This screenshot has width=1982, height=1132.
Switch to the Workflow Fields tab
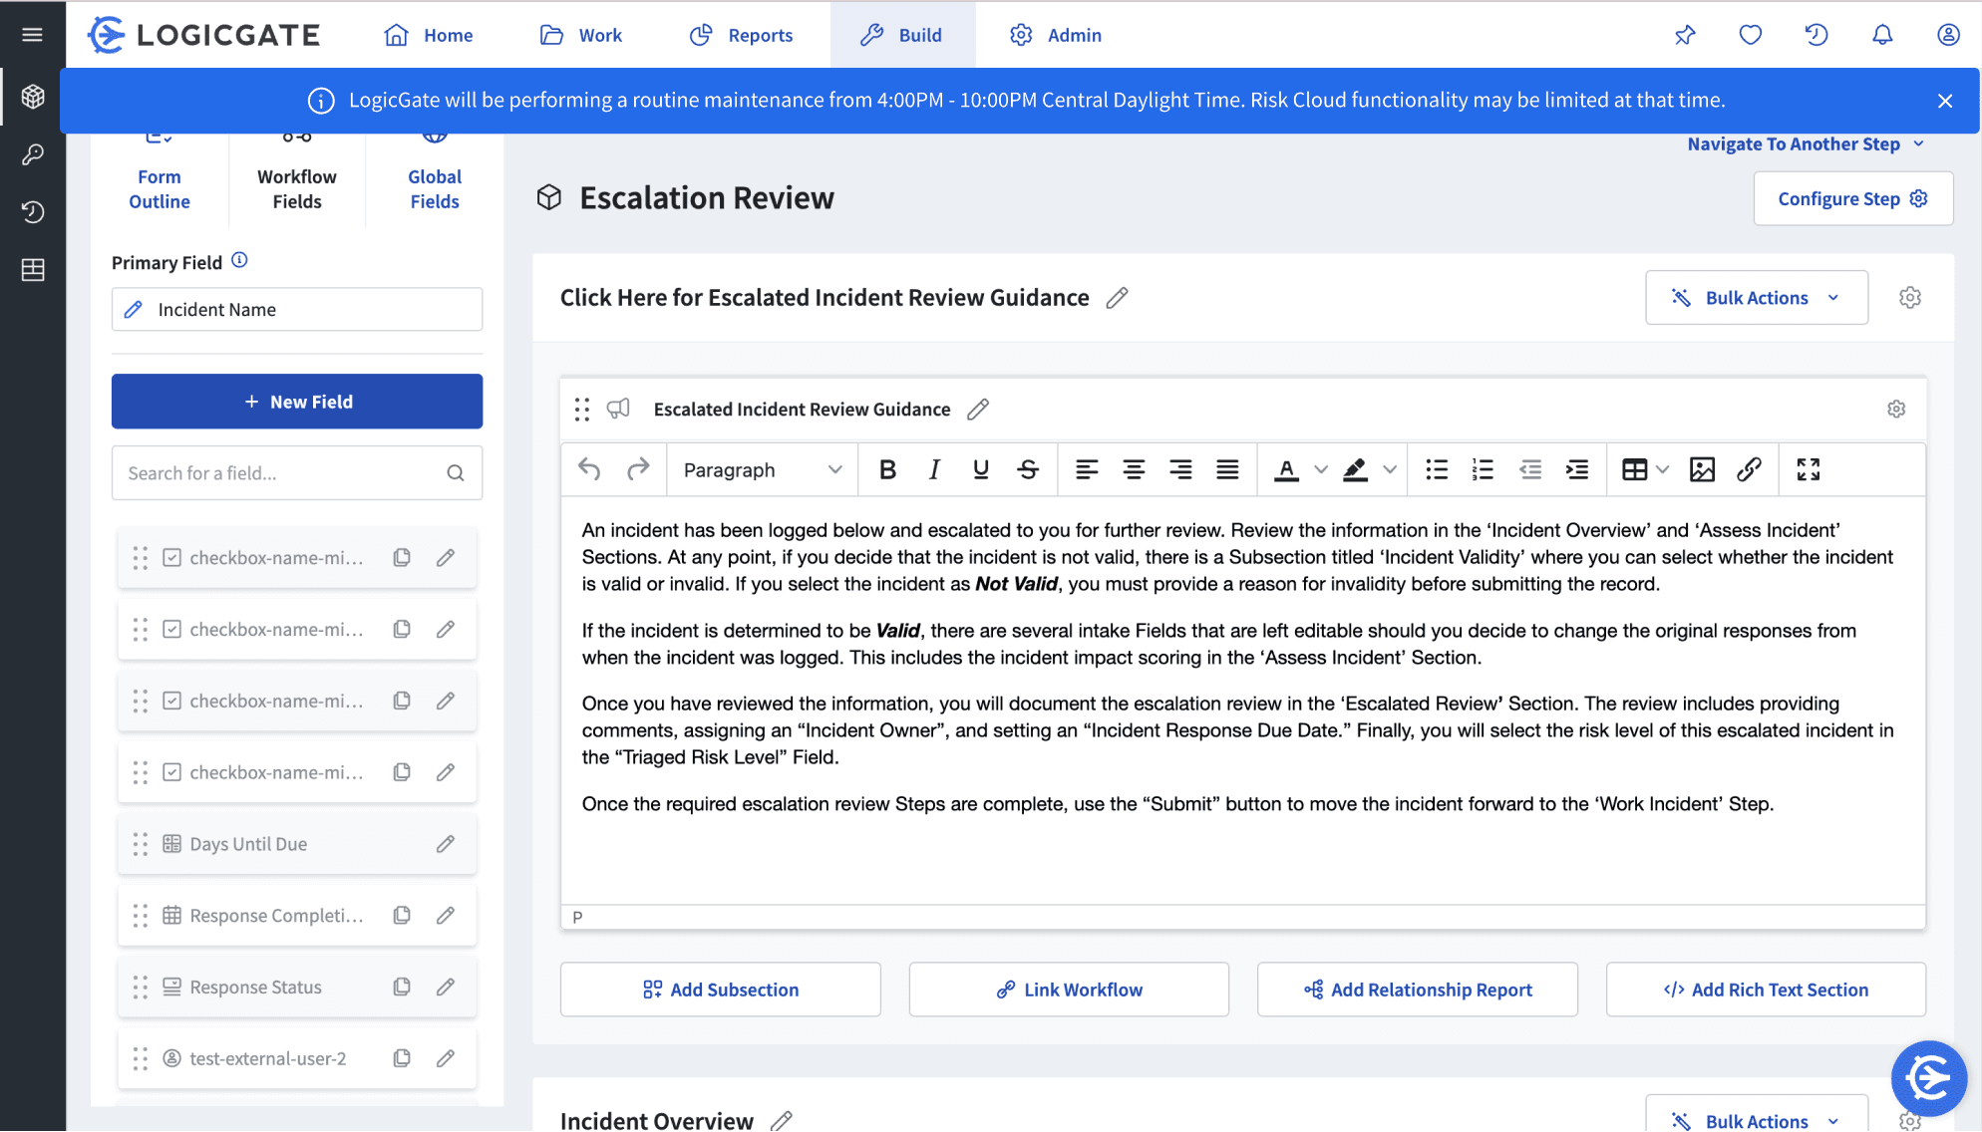(297, 188)
